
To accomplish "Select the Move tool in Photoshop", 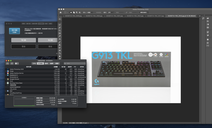I will (x=59, y=19).
